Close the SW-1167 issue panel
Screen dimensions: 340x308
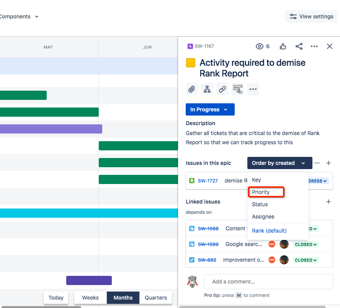click(x=330, y=46)
